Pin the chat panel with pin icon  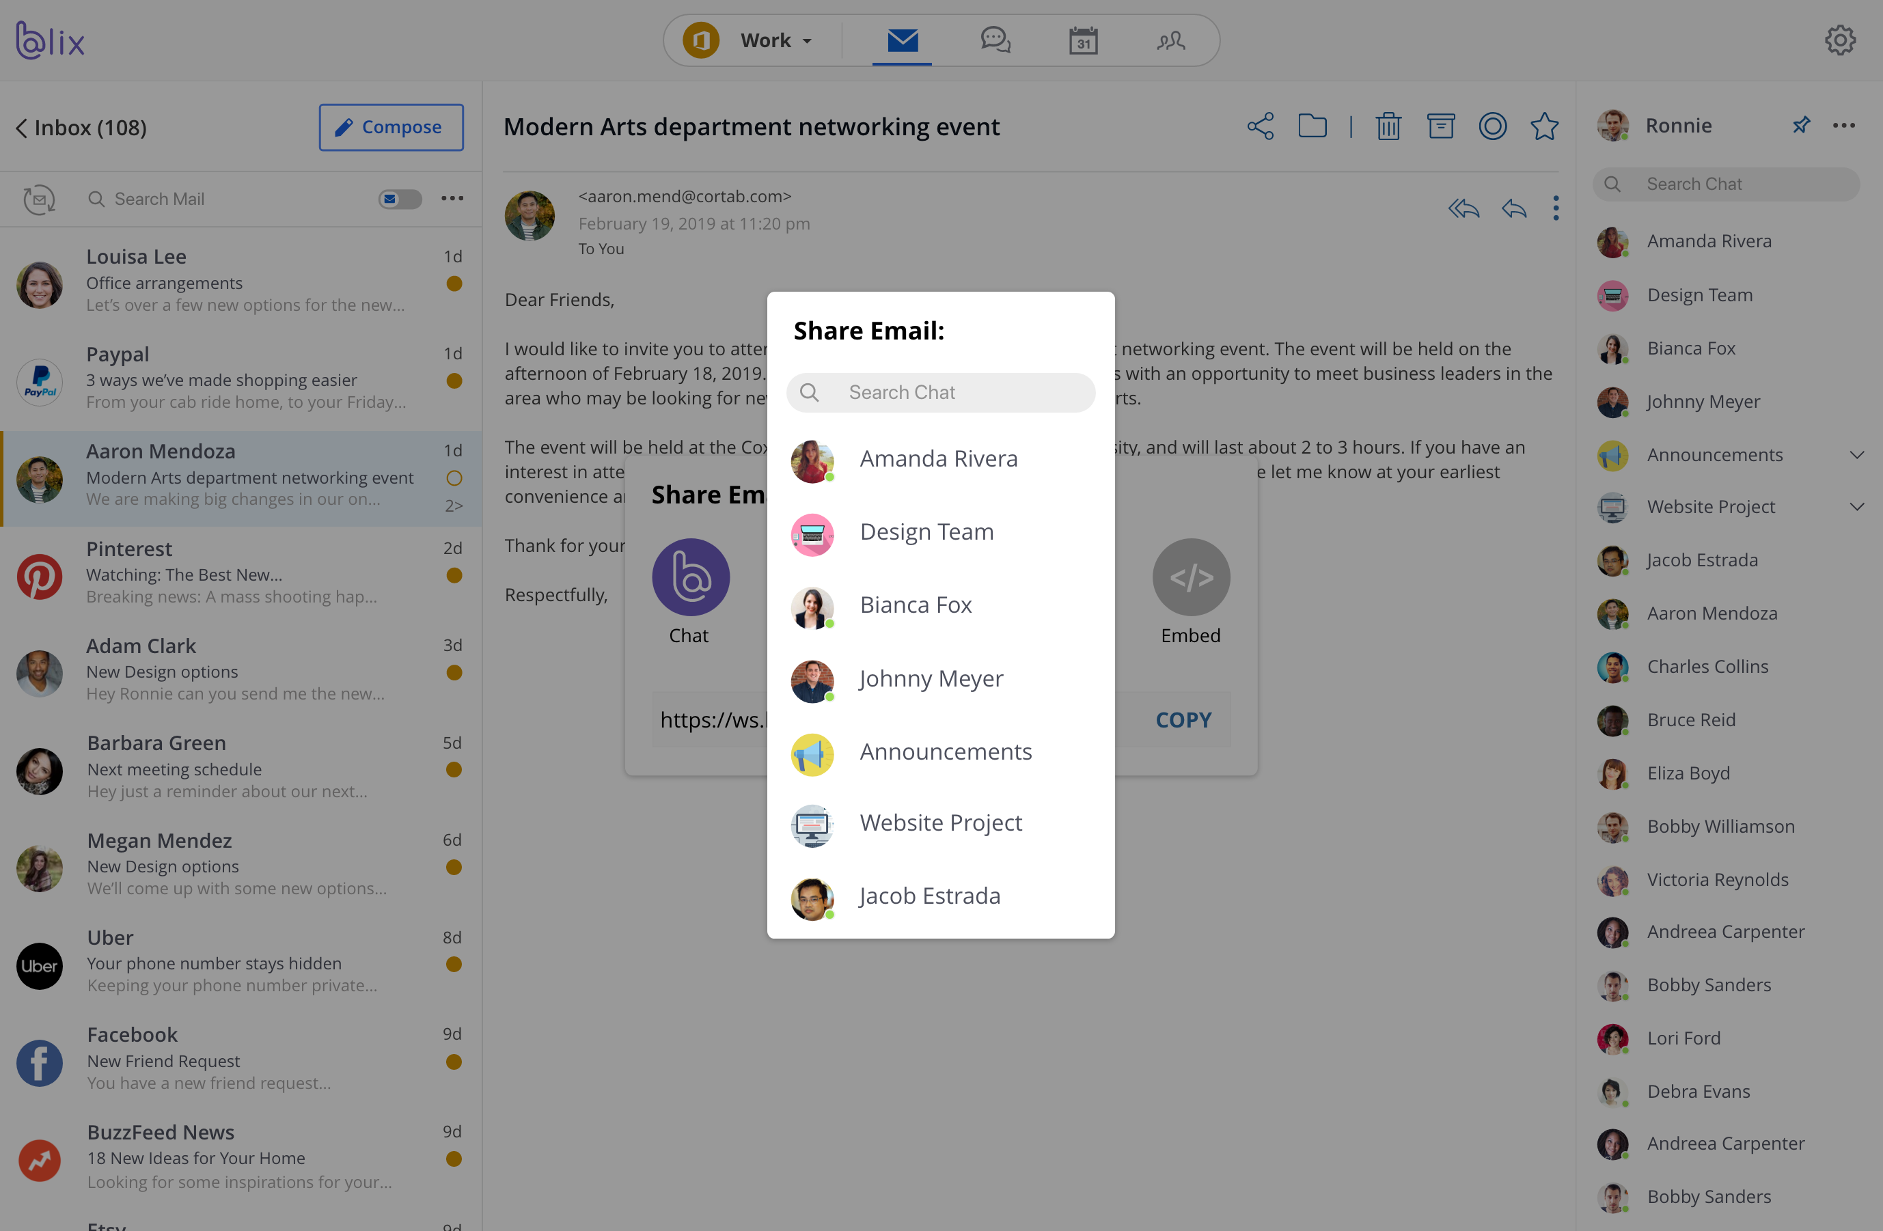(x=1802, y=125)
